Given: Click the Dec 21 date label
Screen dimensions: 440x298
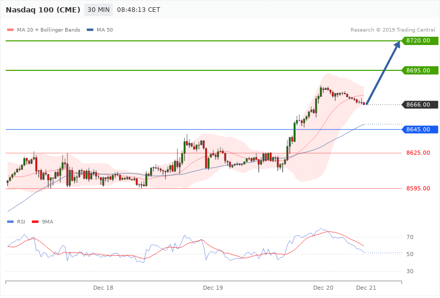Looking at the screenshot, I should coord(366,288).
